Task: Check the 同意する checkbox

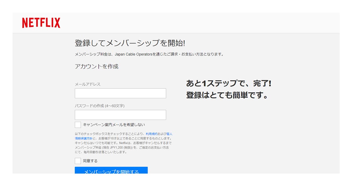Action: pos(78,161)
